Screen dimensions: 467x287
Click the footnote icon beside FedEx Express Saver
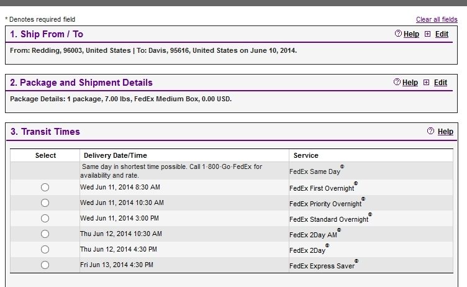coord(356,262)
